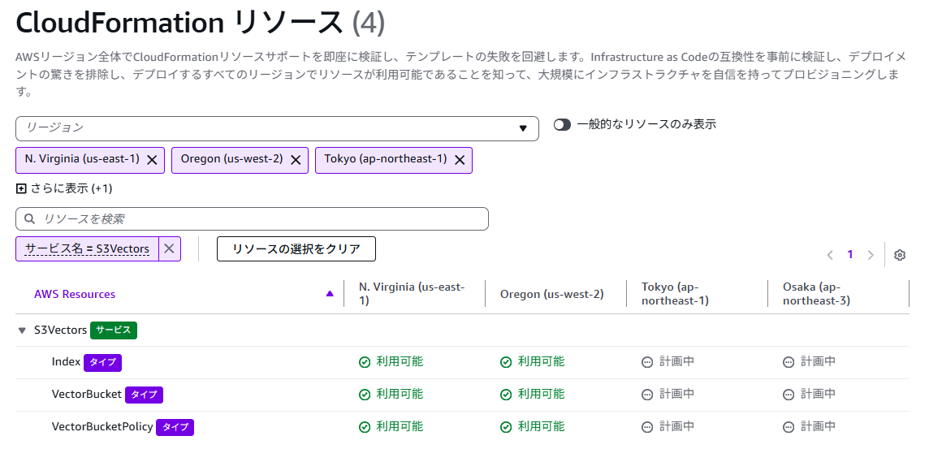The image size is (929, 462).
Task: Click the Oregon (us-west-2) column header
Action: pyautogui.click(x=551, y=294)
